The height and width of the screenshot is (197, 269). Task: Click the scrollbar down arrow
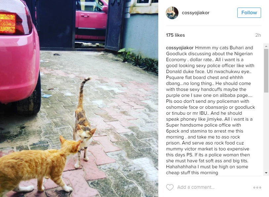(x=266, y=173)
